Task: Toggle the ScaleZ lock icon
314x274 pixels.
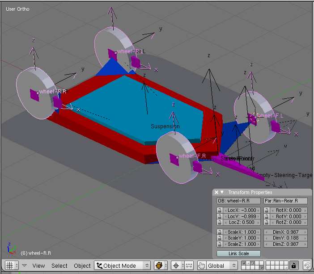Action: [220, 244]
